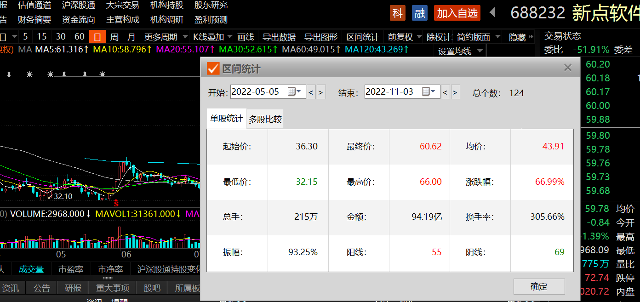Open the 股吧 tab at the bottom
This screenshot has width=640, height=302.
152,288
